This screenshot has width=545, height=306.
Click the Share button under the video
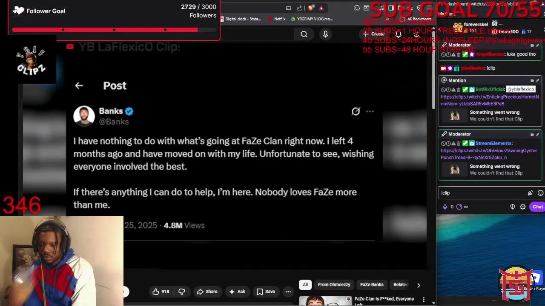[x=207, y=292]
